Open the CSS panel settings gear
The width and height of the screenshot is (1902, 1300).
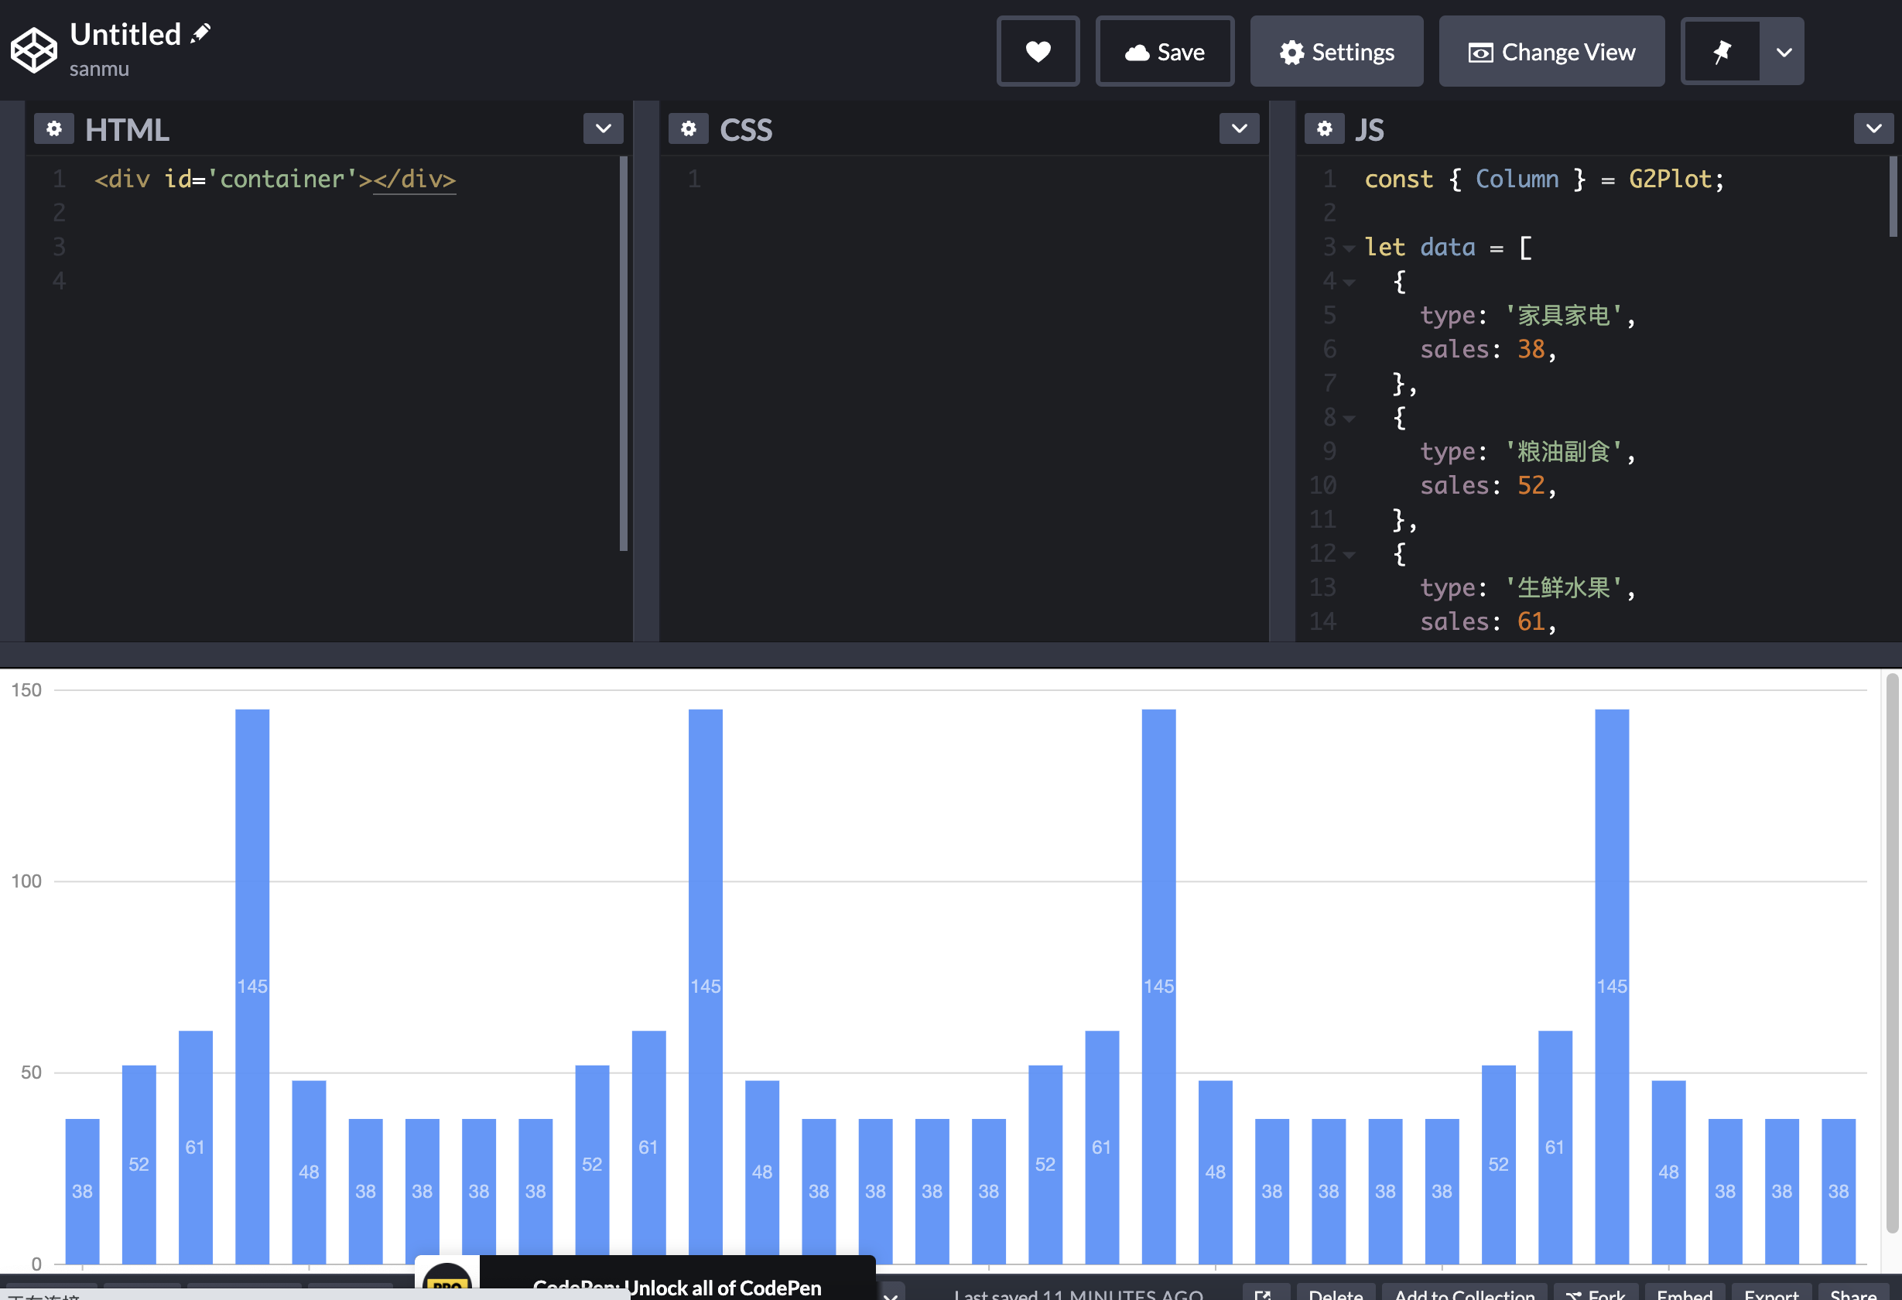[x=688, y=128]
